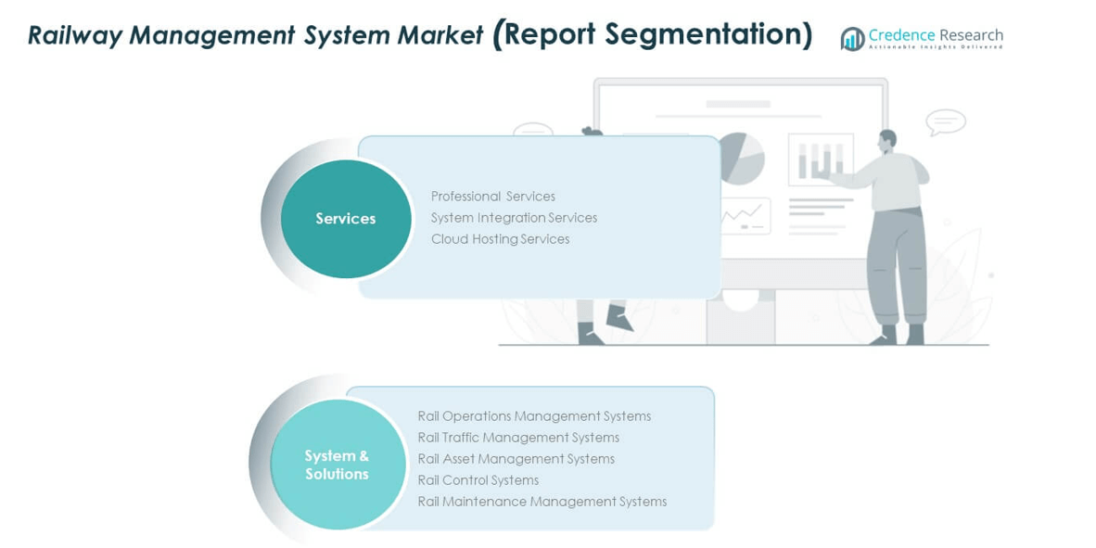
Task: Select Rail Maintenance Management Systems
Action: 542,502
